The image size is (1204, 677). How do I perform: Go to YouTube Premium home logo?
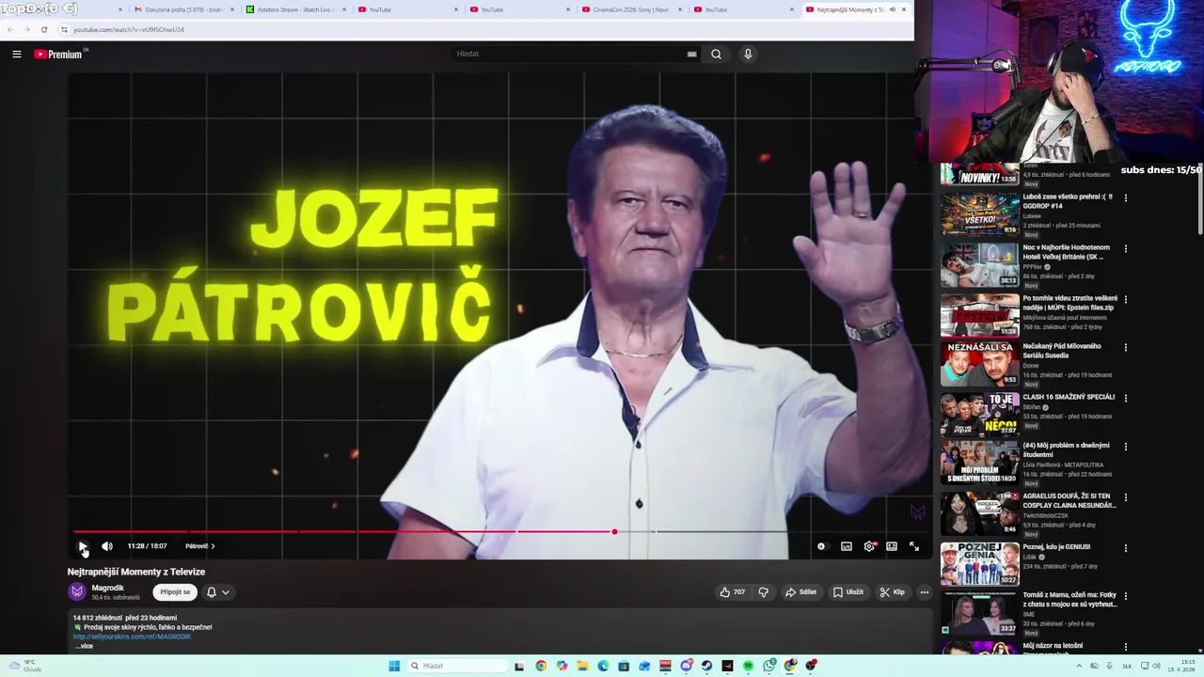(58, 54)
